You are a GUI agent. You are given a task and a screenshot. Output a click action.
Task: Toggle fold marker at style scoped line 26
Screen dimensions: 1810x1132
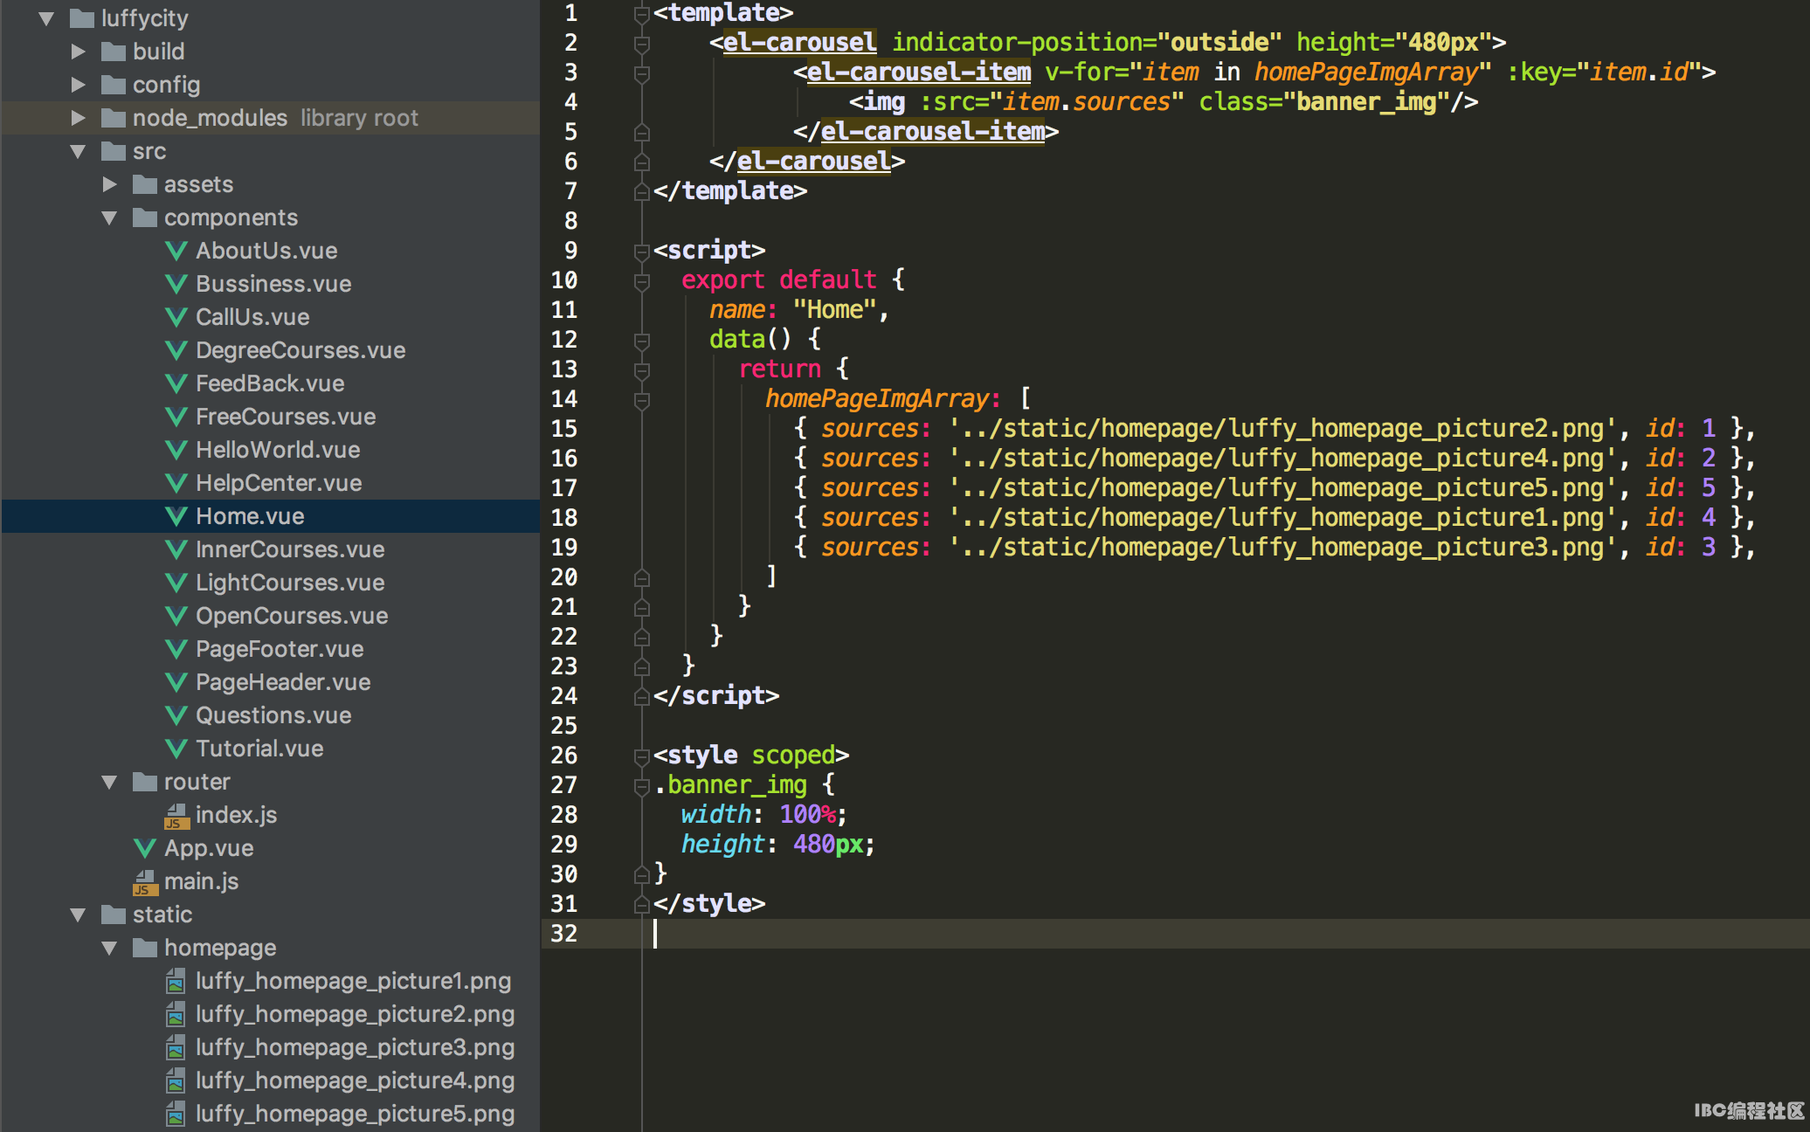point(642,756)
